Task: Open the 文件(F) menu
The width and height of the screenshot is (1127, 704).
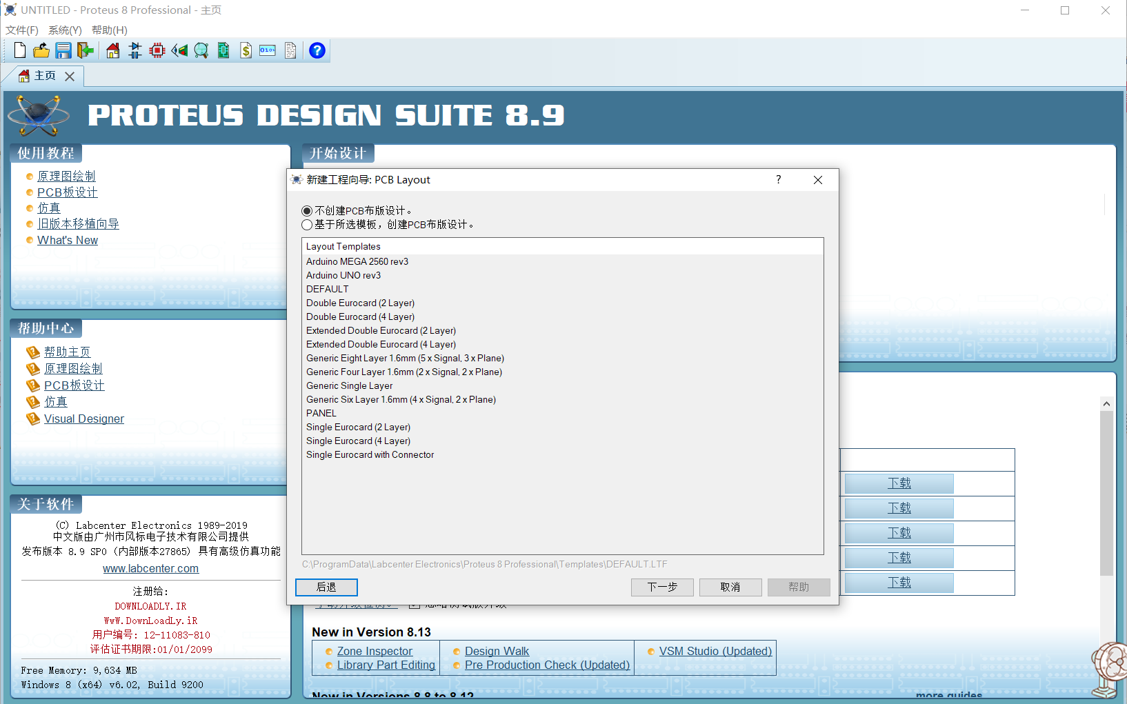Action: 22,30
